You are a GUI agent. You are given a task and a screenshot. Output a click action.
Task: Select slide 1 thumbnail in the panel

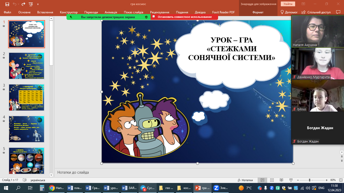(26, 34)
